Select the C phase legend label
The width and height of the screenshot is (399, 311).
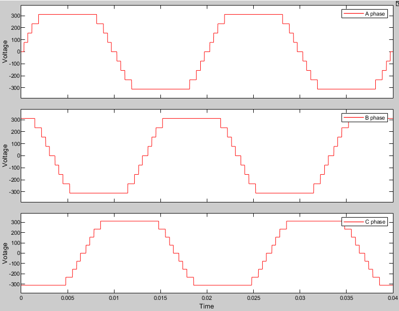tap(375, 222)
